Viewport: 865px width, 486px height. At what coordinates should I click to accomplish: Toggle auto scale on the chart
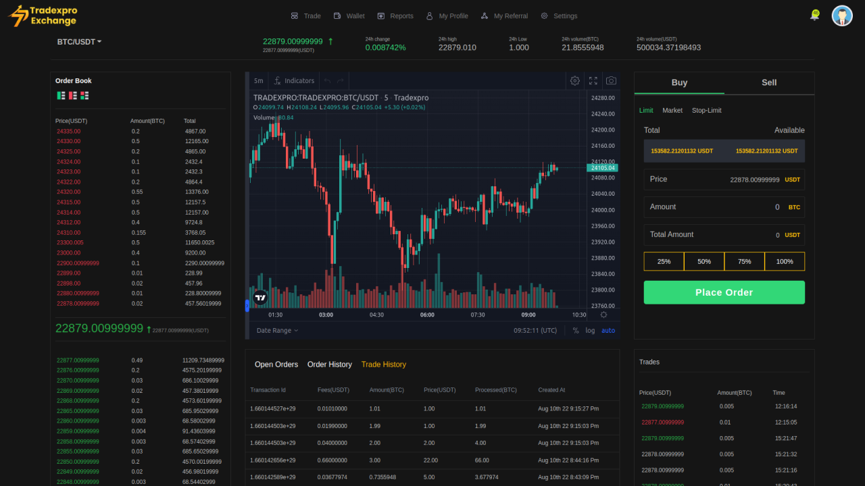tap(608, 331)
